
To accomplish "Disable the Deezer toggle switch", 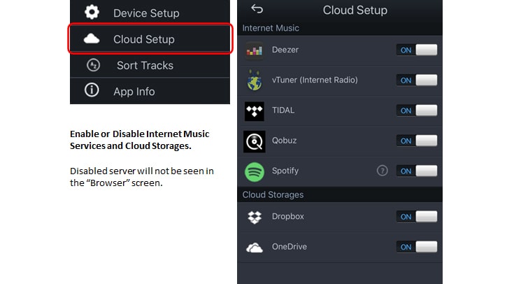I will click(x=417, y=50).
